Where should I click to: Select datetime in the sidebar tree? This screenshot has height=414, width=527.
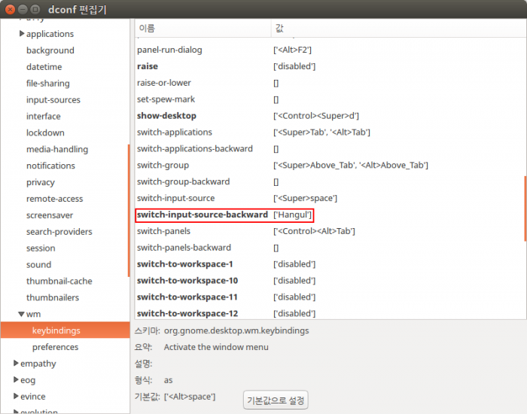pos(44,67)
